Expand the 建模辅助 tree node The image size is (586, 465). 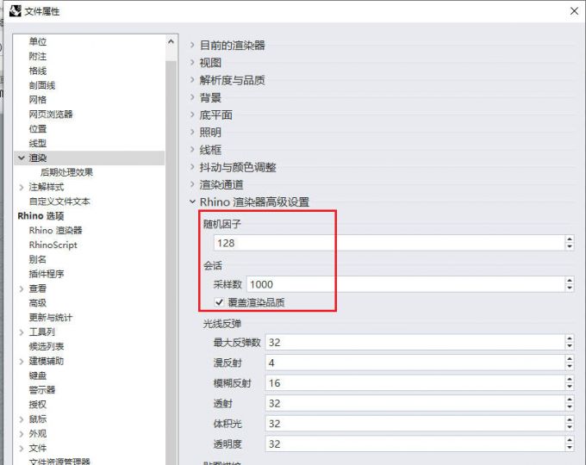click(22, 361)
